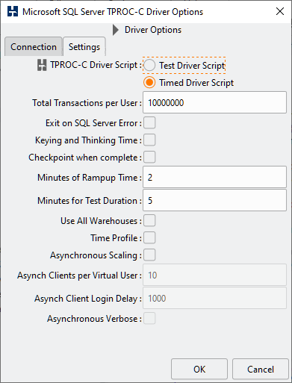The width and height of the screenshot is (292, 383).
Task: Select the Timed Driver Script radio button
Action: pyautogui.click(x=149, y=83)
